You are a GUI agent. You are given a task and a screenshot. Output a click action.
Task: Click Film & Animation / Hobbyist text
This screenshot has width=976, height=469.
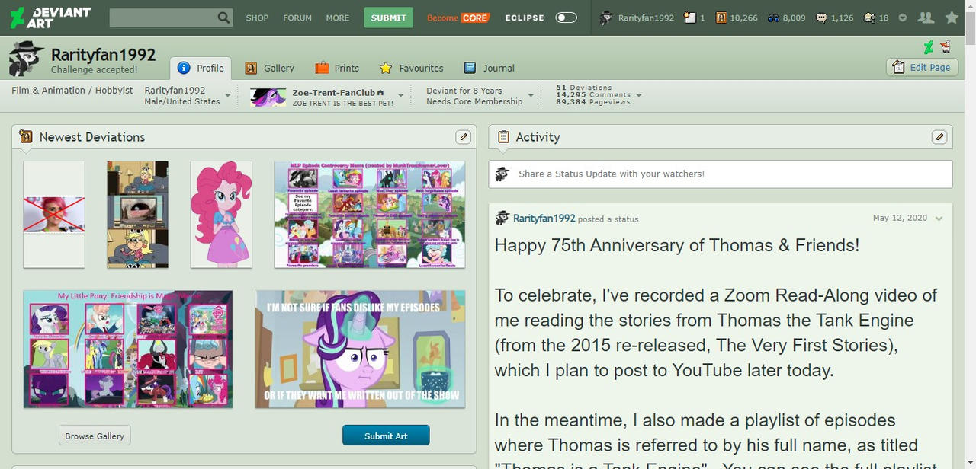pos(72,91)
